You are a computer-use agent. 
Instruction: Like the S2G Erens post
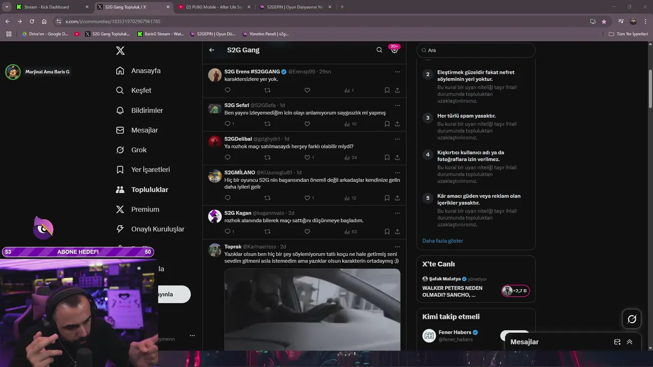307,90
